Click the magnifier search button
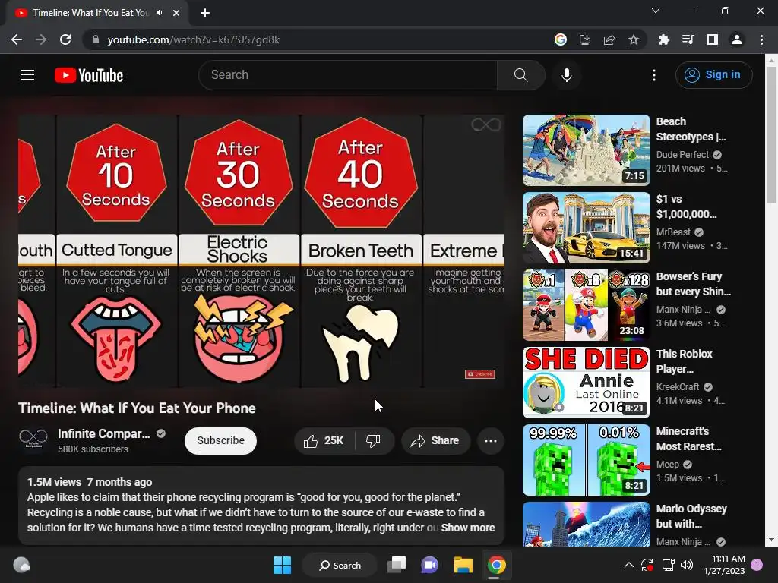 (x=521, y=75)
